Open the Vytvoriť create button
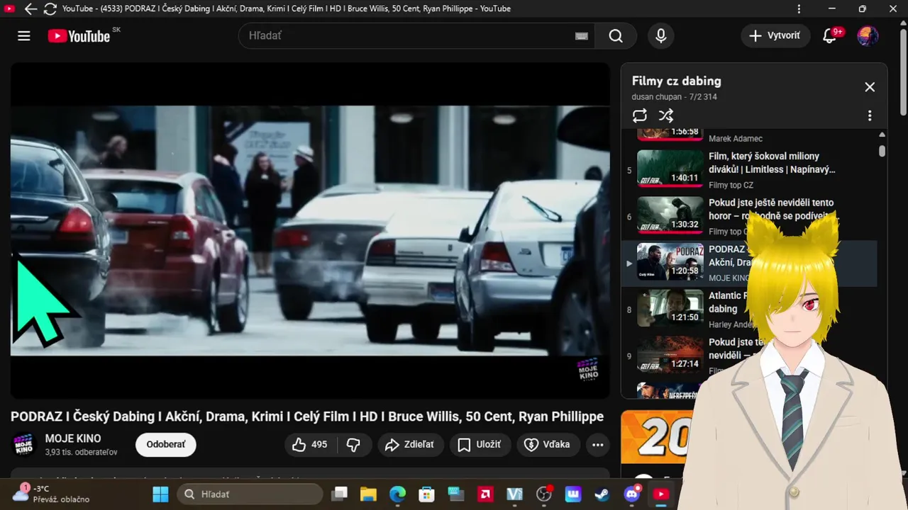 775,36
